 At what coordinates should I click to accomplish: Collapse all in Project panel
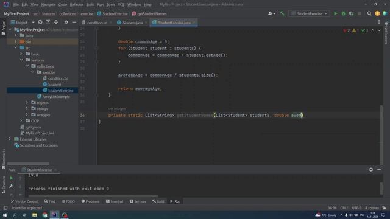[x=56, y=23]
